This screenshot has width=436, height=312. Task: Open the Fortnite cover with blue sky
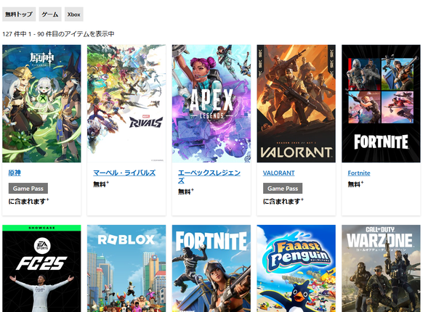coord(211,268)
